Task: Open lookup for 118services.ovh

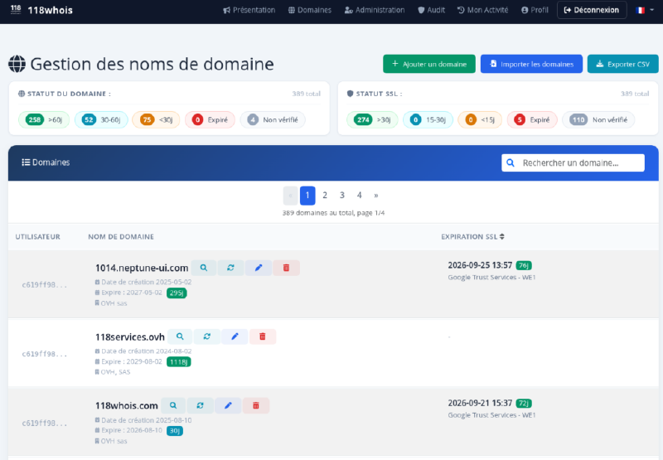Action: point(180,337)
